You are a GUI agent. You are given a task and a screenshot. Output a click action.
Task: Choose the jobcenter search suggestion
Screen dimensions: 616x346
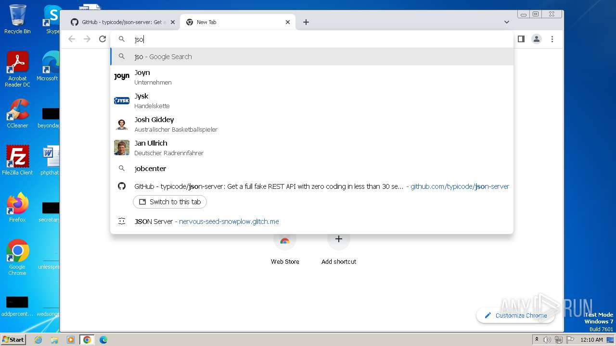coord(312,168)
